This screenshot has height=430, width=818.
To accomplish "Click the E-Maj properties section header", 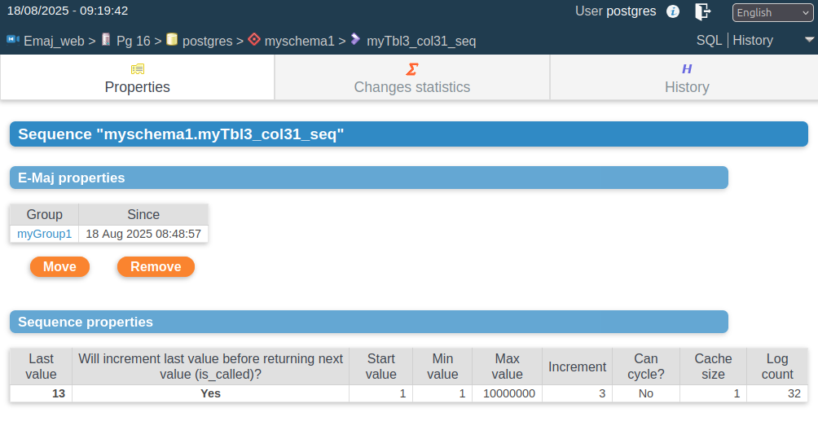I will [x=369, y=178].
